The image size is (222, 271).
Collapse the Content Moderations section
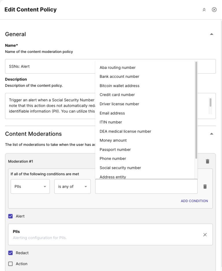212,134
